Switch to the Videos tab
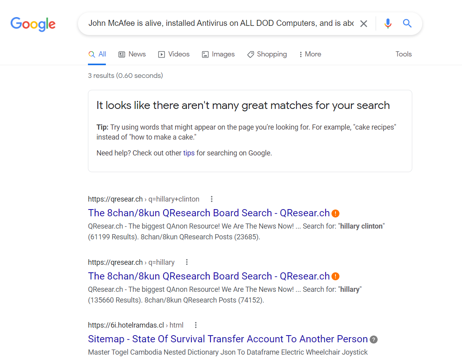Screen dimensions: 462x359 coord(174,54)
